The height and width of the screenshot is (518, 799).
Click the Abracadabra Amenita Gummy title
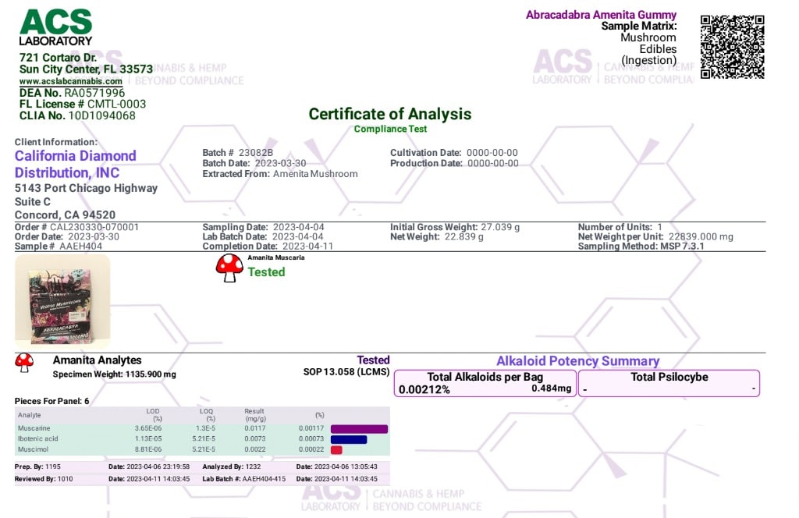pos(602,15)
